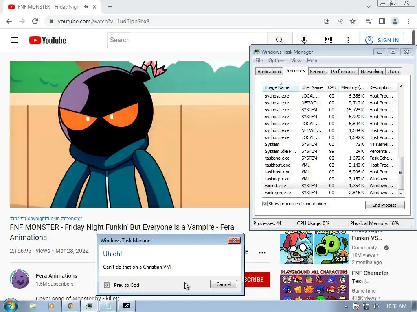The height and width of the screenshot is (312, 417).
Task: Switch to the Networking tab
Action: [372, 71]
